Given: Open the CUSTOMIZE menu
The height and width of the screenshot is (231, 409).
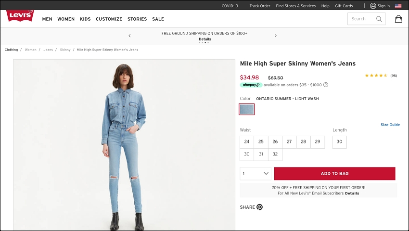Looking at the screenshot, I should 109,19.
